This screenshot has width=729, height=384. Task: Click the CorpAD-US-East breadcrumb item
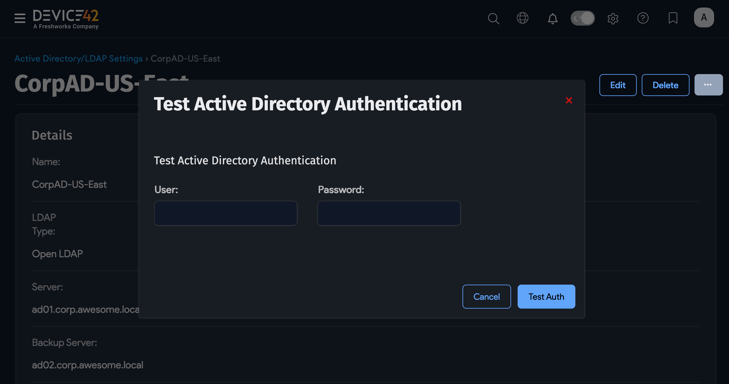pos(185,58)
